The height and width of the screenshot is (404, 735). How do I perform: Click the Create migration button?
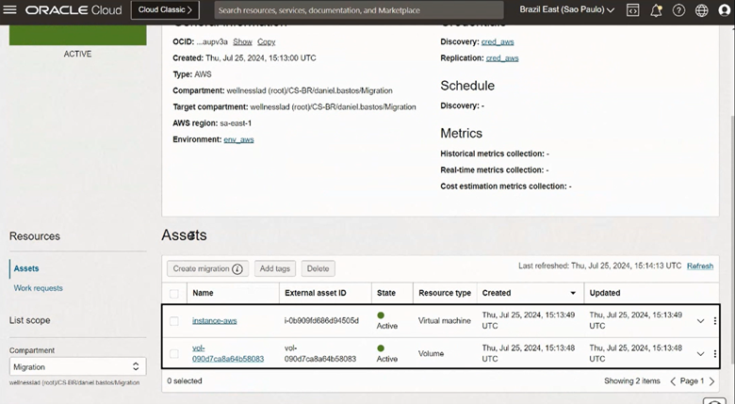tap(207, 268)
